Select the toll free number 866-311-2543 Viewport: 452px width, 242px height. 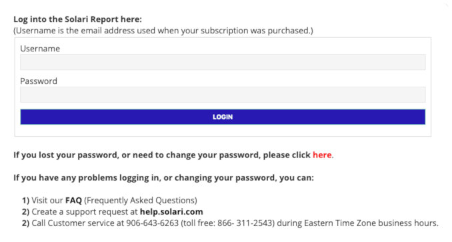click(x=245, y=223)
